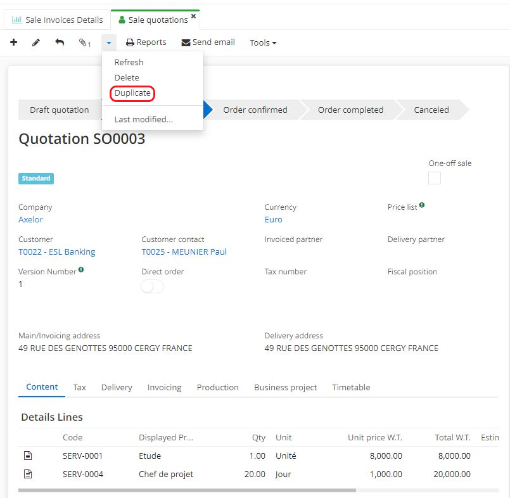This screenshot has width=510, height=498.
Task: Open the Reports print menu
Action: click(x=146, y=42)
